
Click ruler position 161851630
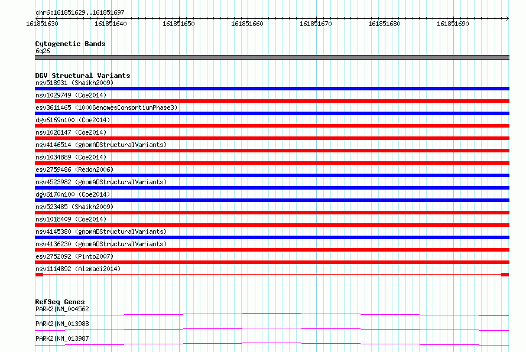tap(43, 24)
